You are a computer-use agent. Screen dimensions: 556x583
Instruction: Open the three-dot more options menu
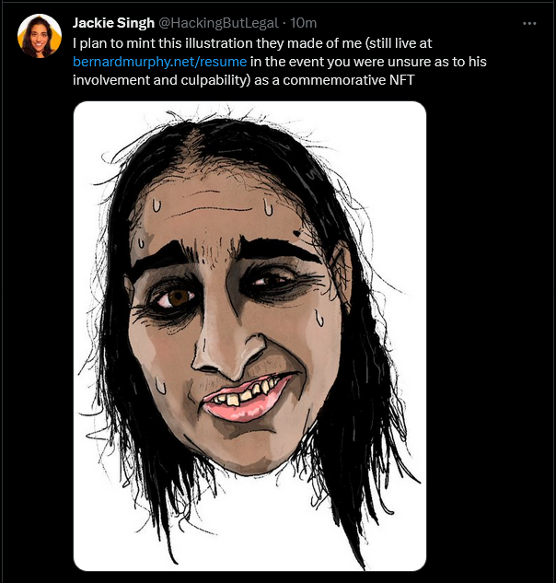pyautogui.click(x=529, y=23)
